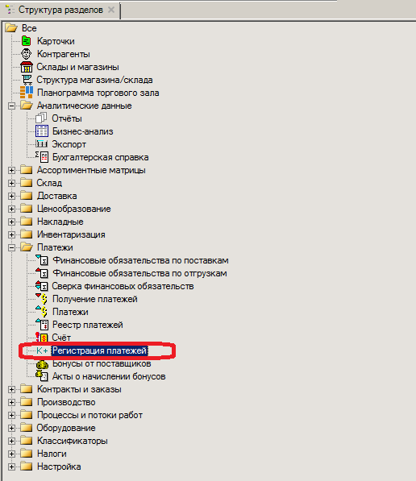Click the Склады и магазины building icon
The width and height of the screenshot is (416, 481).
pyautogui.click(x=27, y=67)
